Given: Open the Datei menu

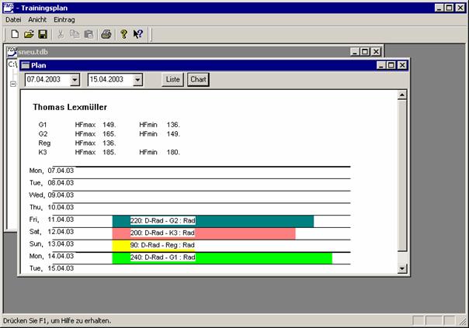Looking at the screenshot, I should [13, 19].
